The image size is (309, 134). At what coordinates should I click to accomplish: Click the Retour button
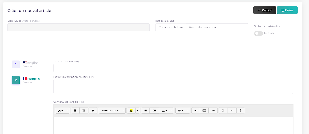point(264,10)
